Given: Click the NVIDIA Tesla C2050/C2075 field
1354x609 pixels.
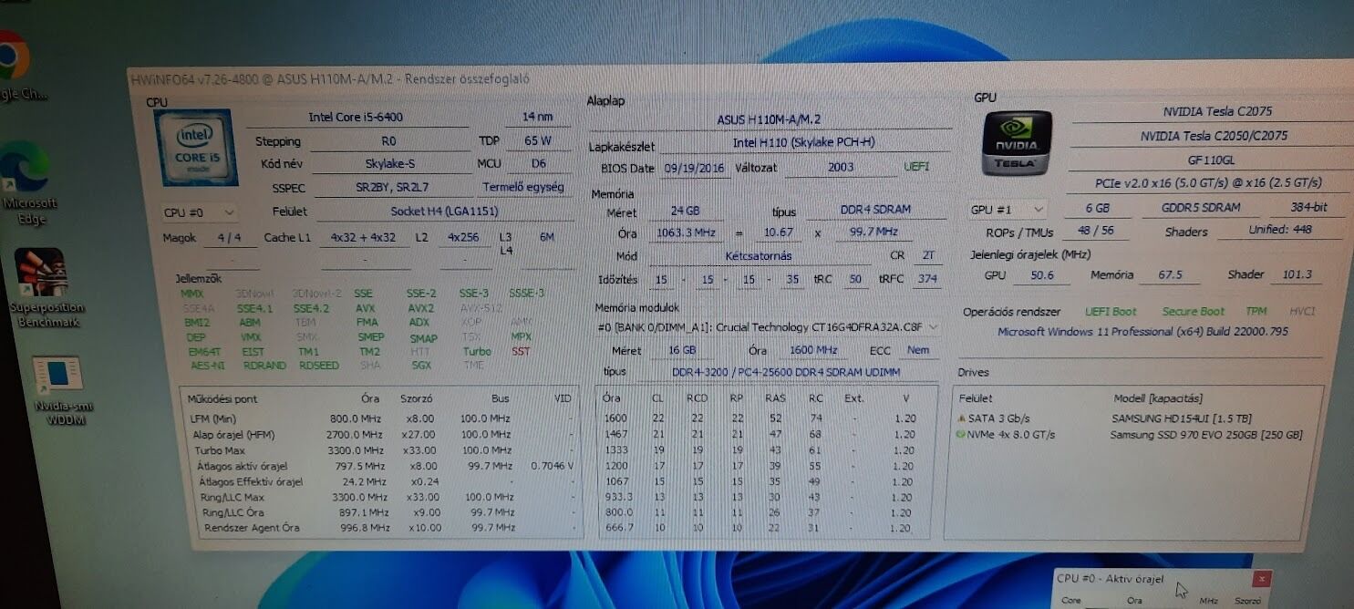Looking at the screenshot, I should [1214, 136].
